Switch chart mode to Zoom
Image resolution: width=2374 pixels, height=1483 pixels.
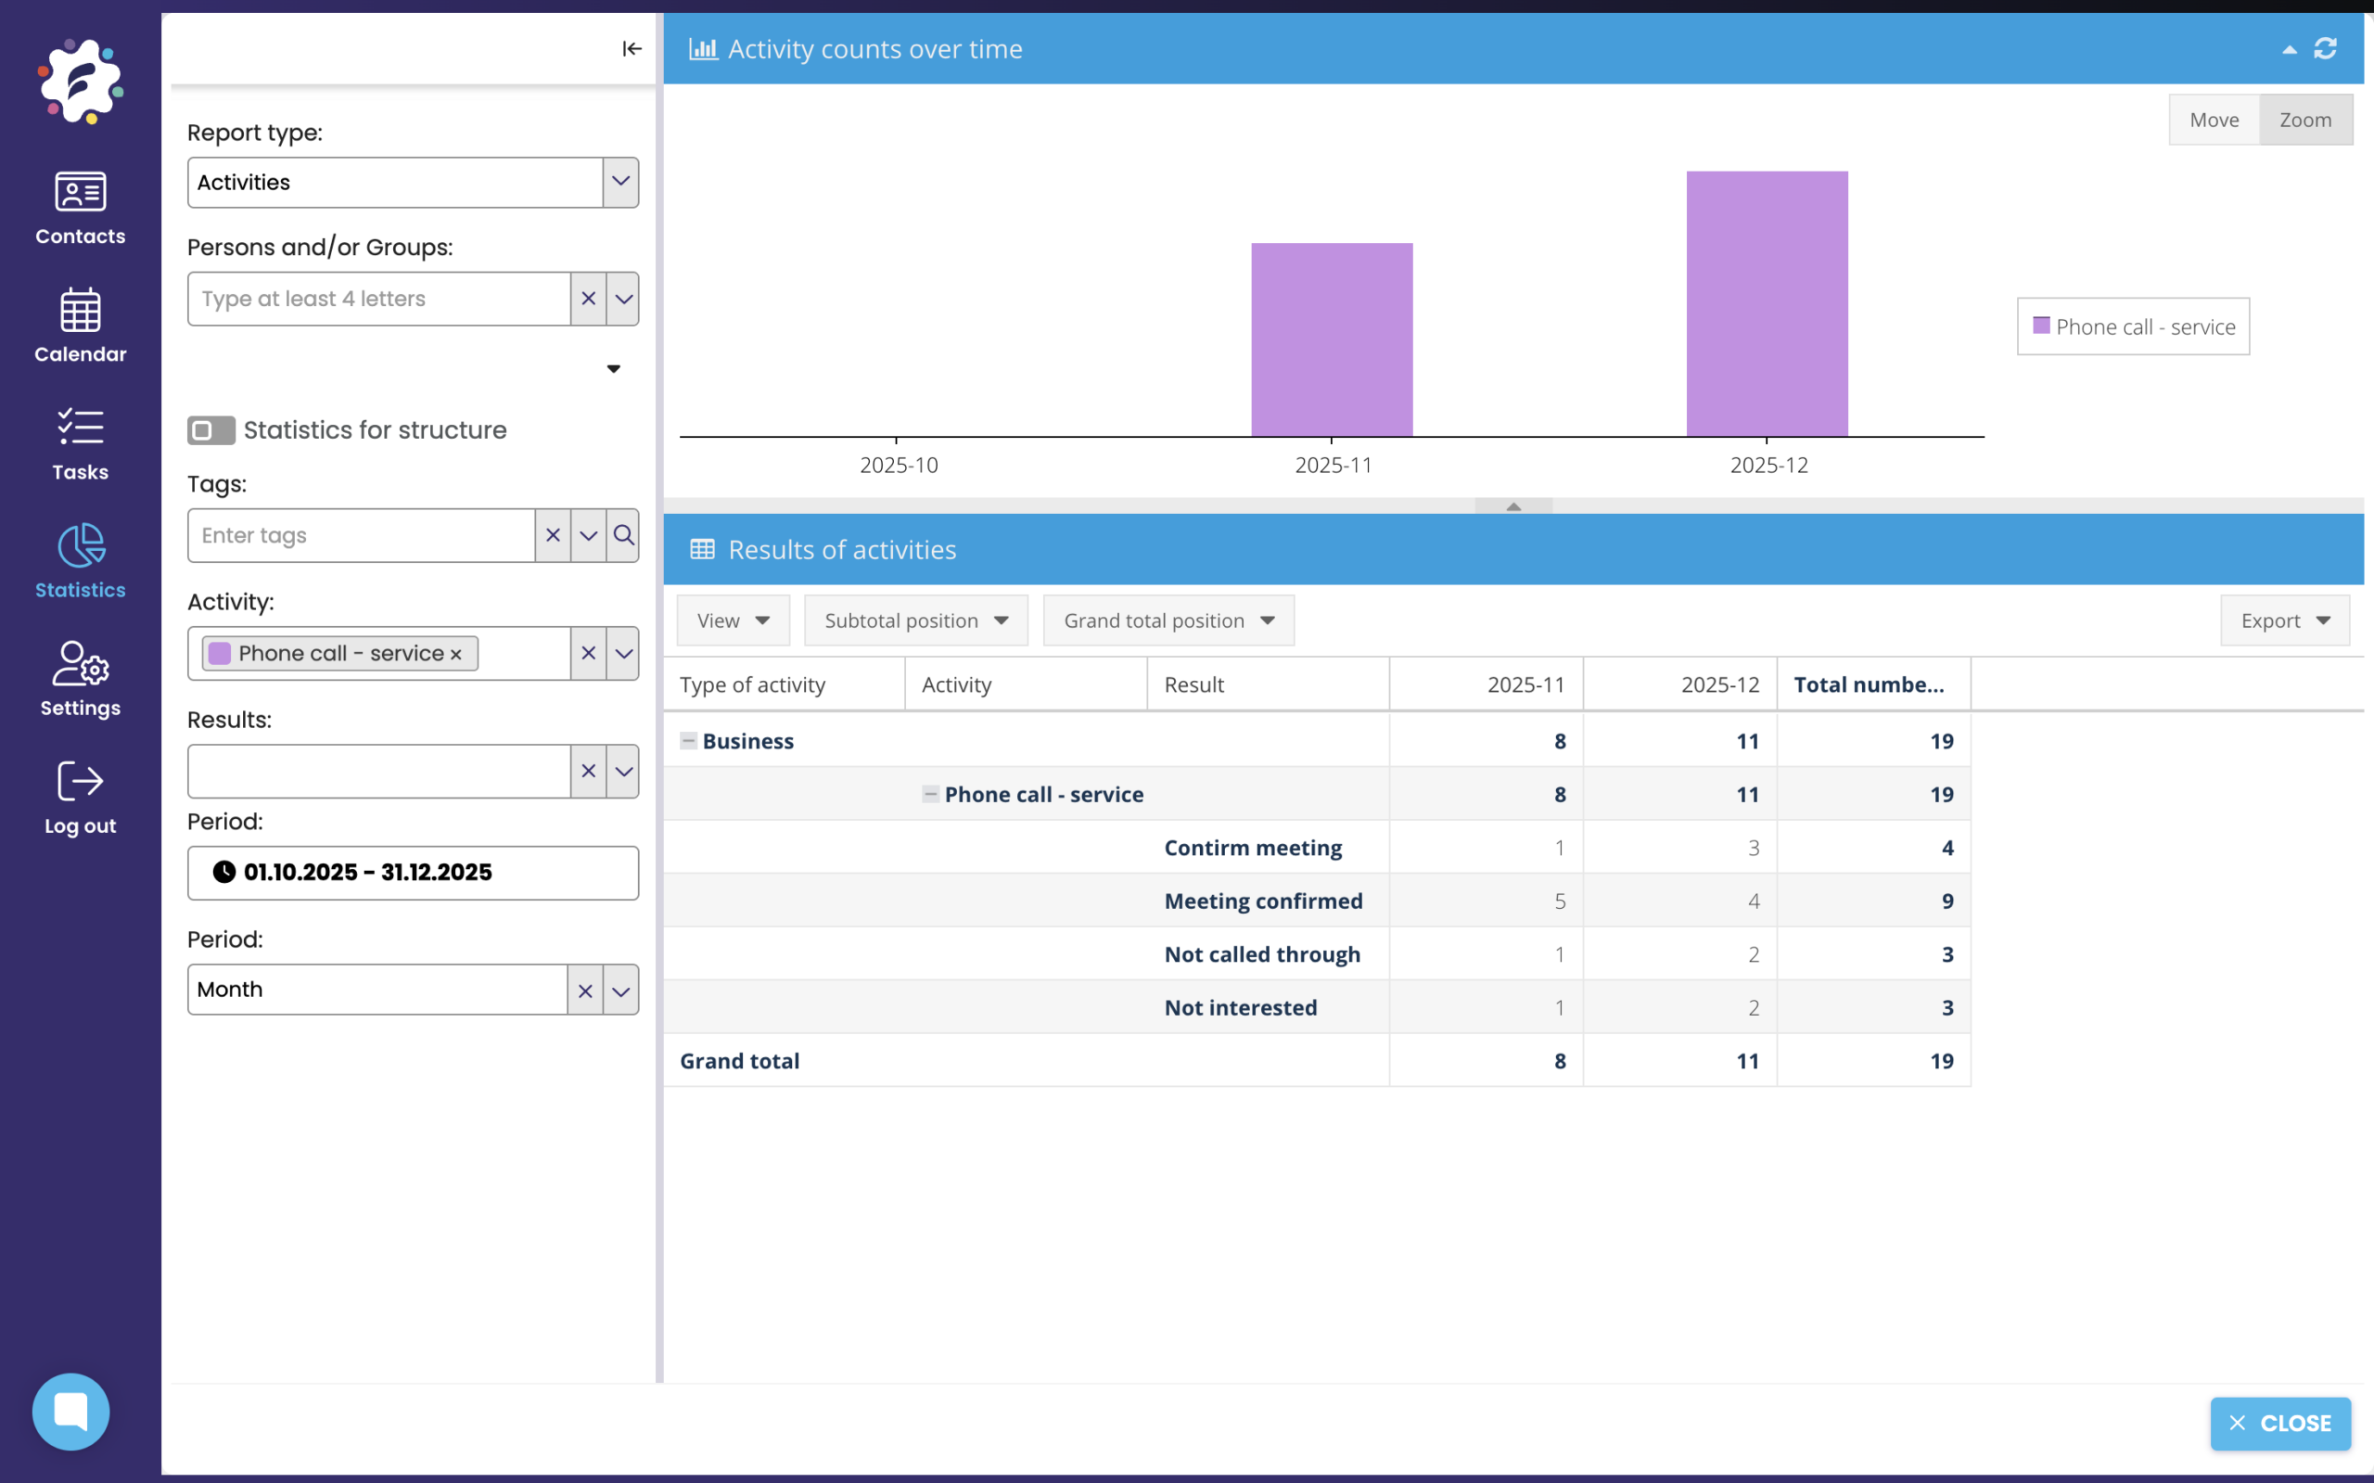[2304, 120]
